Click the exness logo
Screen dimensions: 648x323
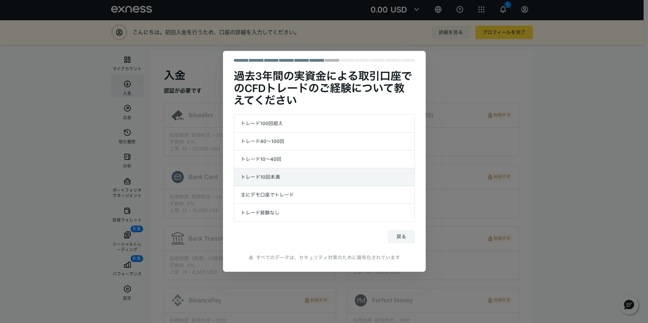tap(131, 9)
